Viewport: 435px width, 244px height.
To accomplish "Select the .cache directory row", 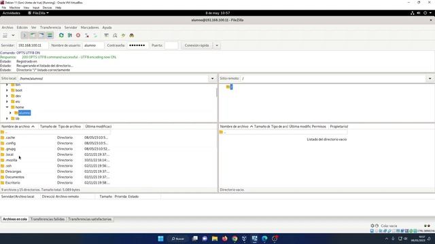I will click(x=56, y=138).
